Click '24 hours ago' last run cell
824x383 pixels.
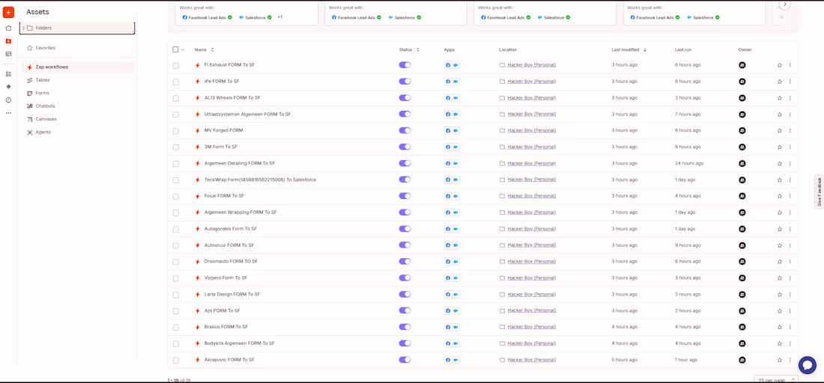pyautogui.click(x=689, y=163)
